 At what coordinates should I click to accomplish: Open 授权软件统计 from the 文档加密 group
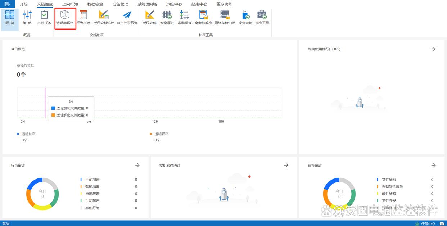[x=104, y=18]
